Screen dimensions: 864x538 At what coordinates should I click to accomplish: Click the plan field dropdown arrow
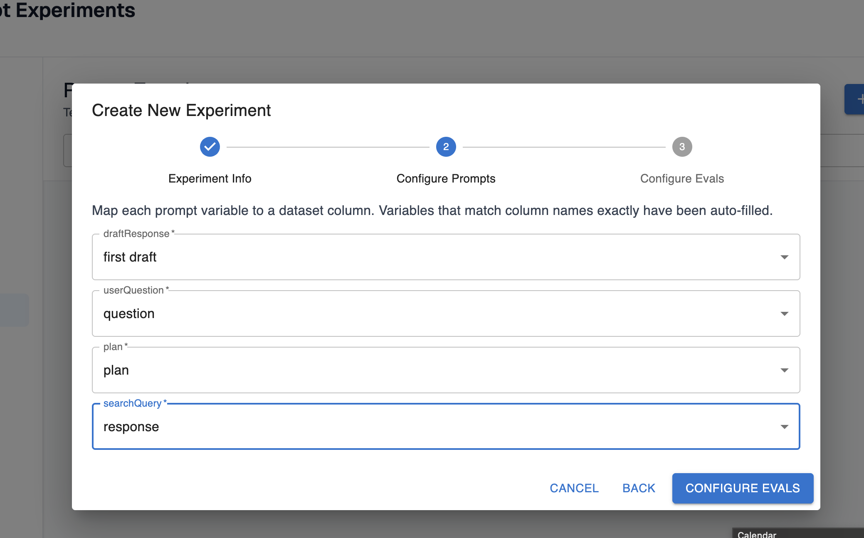(x=784, y=370)
